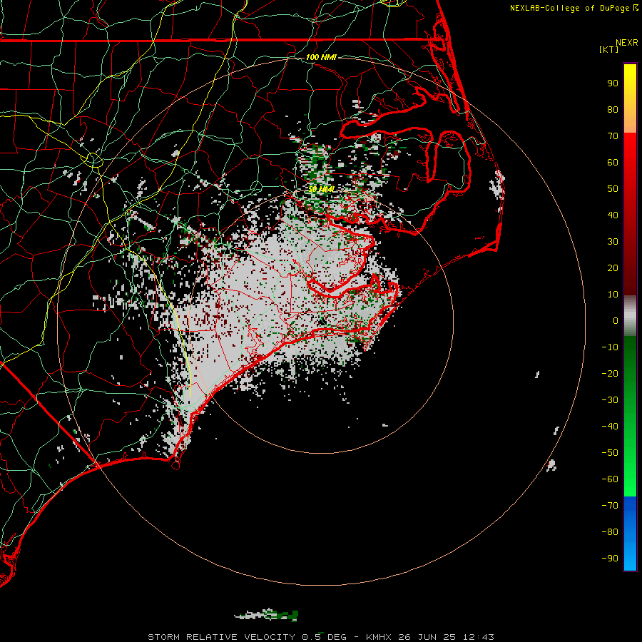The height and width of the screenshot is (642, 642).
Task: Click the gray zero-velocity band of color scale
Action: pos(630,316)
